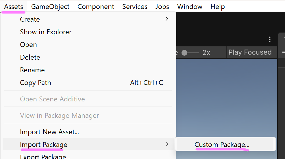This screenshot has height=159, width=285.
Task: Click the Services menu
Action: (x=135, y=7)
